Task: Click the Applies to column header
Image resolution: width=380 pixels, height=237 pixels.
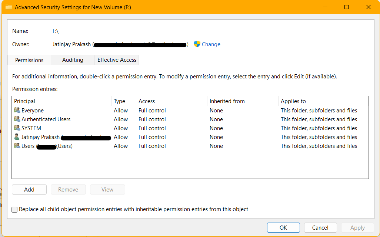Action: coord(293,101)
